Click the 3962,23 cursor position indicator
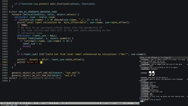Image resolution: width=188 pixels, height=106 pixels. [62, 103]
